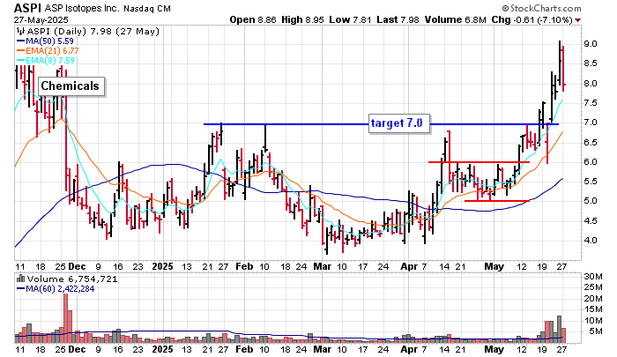Click the target 7.0 annotation label
This screenshot has height=357, width=617.
coord(398,123)
